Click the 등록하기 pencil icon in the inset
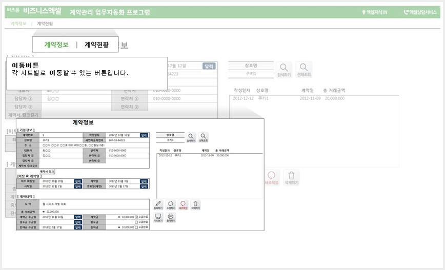 point(158,205)
